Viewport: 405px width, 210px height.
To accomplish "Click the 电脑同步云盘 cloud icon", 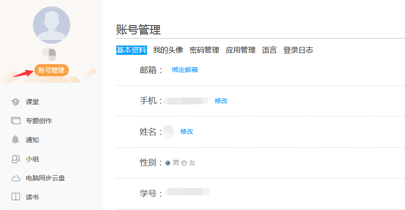I will (16, 178).
